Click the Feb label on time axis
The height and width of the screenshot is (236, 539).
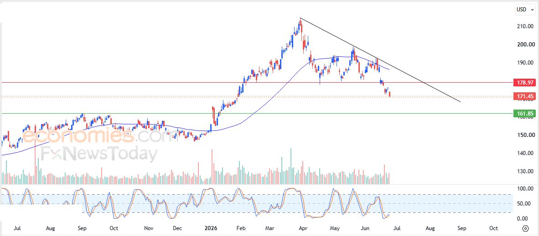pyautogui.click(x=241, y=228)
